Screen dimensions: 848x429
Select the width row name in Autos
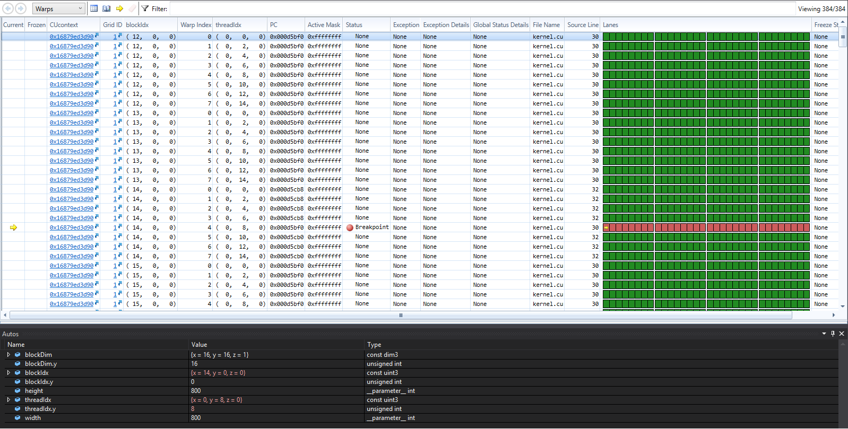pyautogui.click(x=33, y=418)
